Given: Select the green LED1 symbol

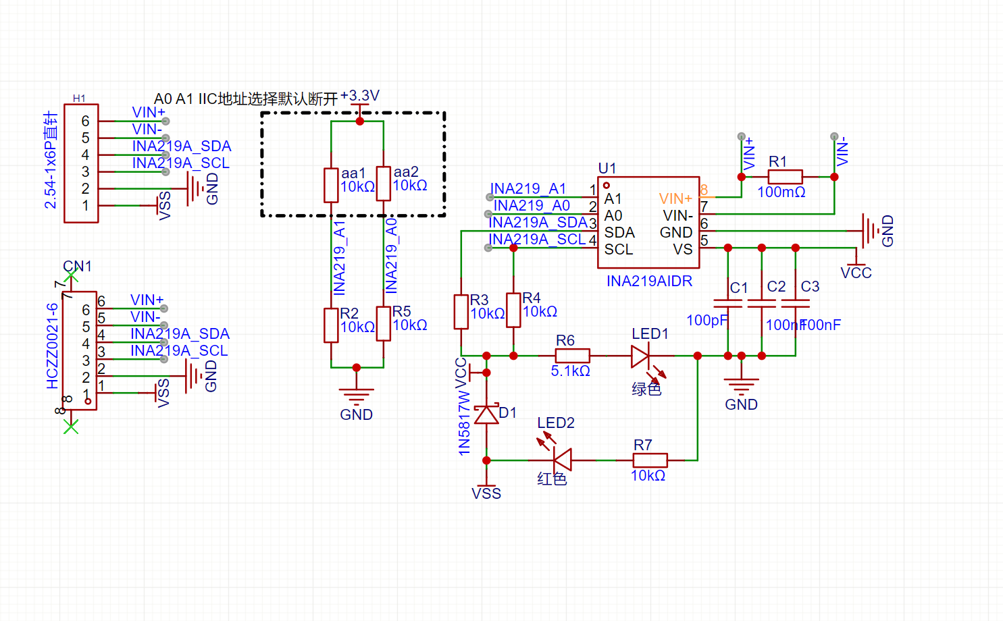Looking at the screenshot, I should pyautogui.click(x=638, y=354).
